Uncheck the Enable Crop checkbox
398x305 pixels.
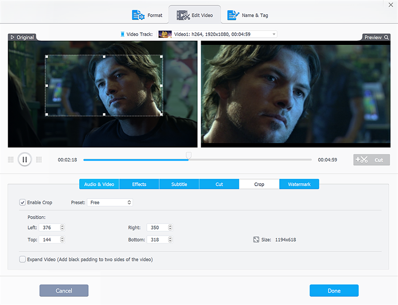pyautogui.click(x=22, y=202)
